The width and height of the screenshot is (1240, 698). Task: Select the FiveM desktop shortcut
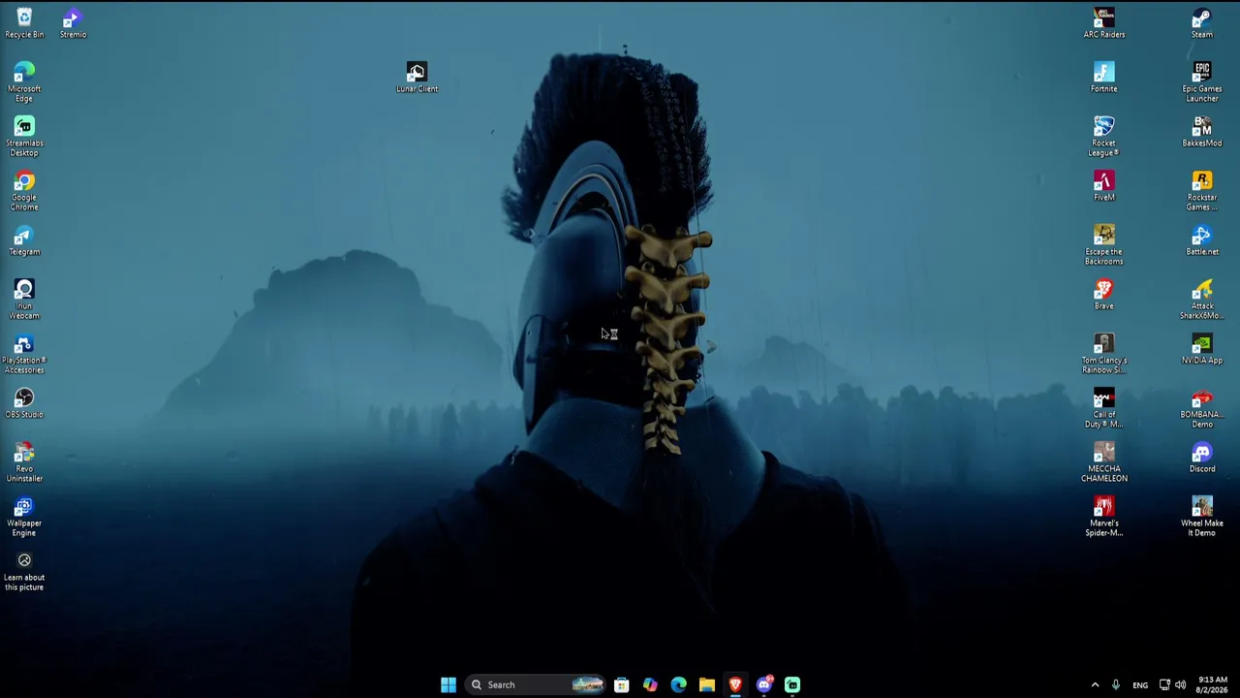[1104, 186]
